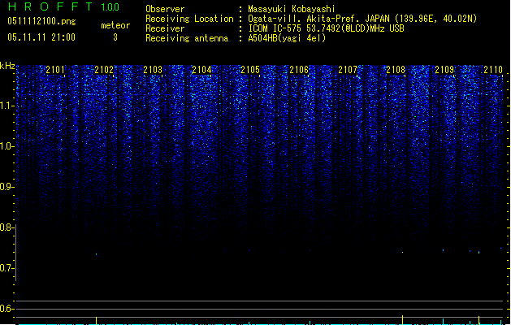
Task: Click the 2101 time marker
Action: pos(55,70)
